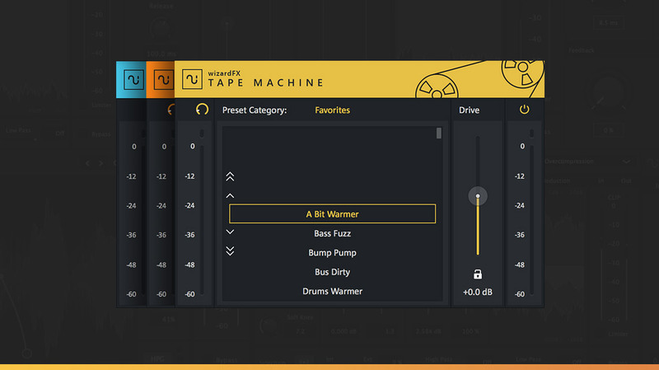Step to previous preset with up chevron

pyautogui.click(x=231, y=196)
